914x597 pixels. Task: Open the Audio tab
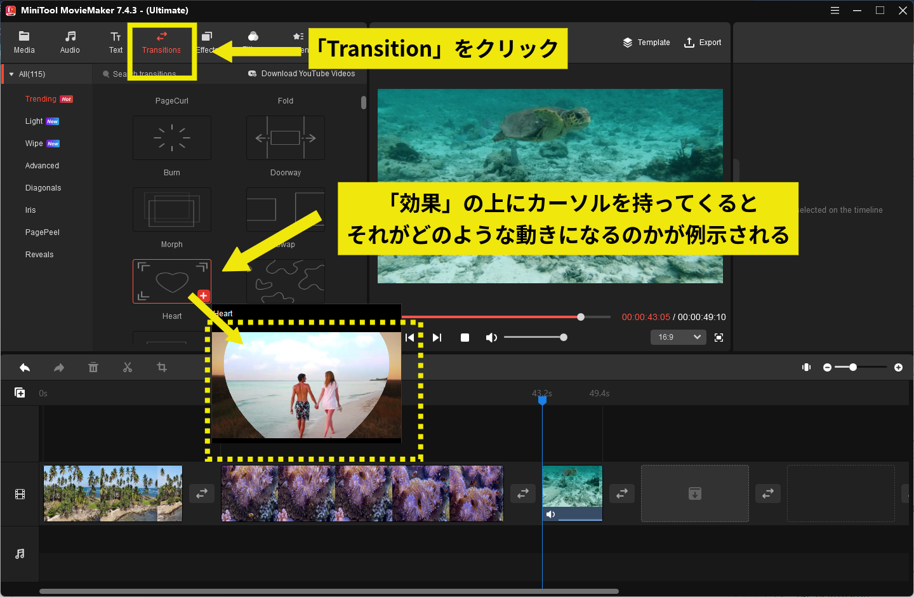coord(70,42)
